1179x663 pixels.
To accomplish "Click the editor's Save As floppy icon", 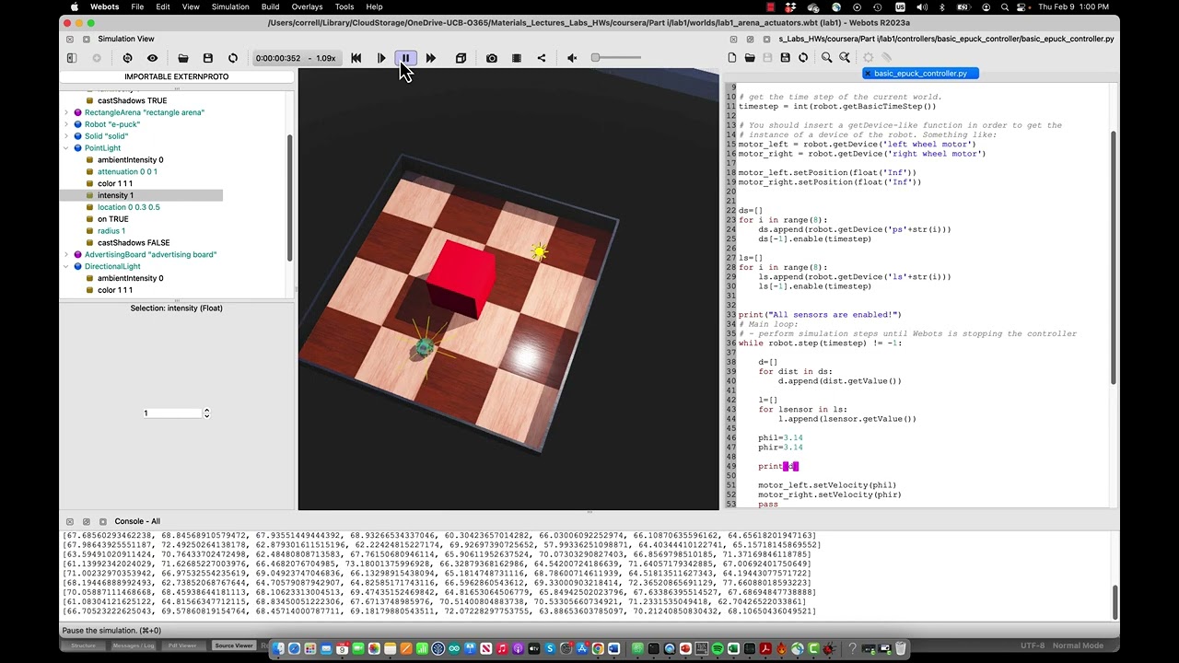I will click(785, 58).
